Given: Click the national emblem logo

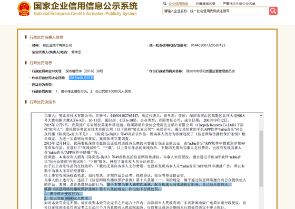Looking at the screenshot, I should 24,8.
